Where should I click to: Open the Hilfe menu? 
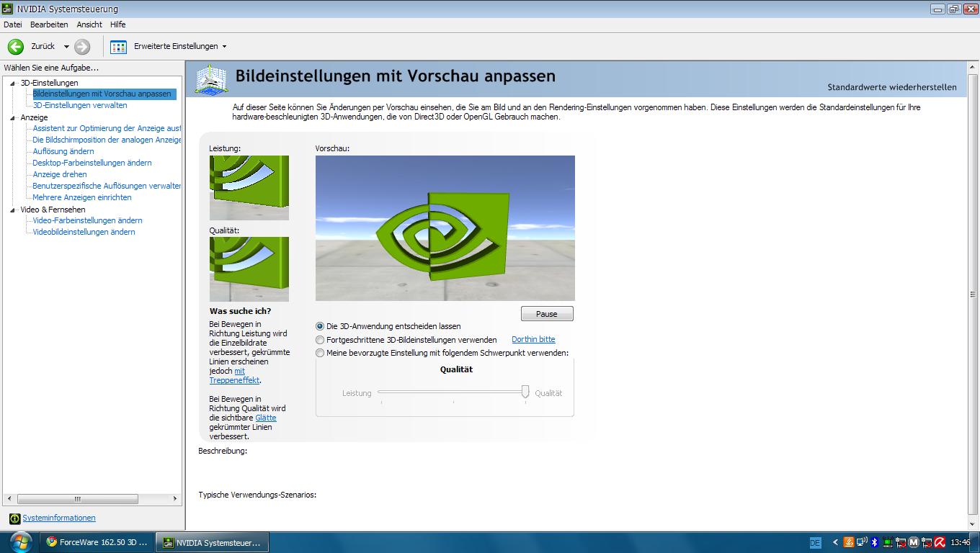point(117,24)
